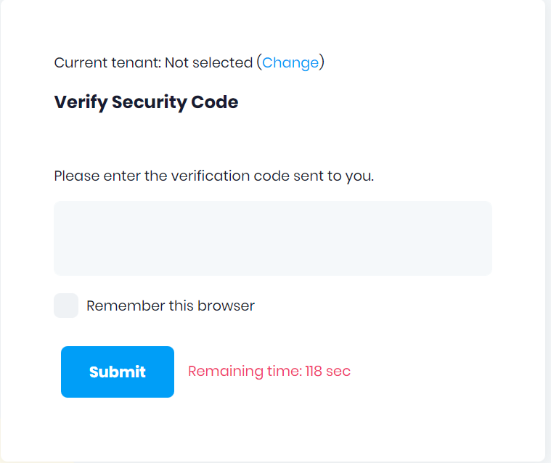Open tenant selection via the Change link
Image resolution: width=551 pixels, height=463 pixels.
[x=290, y=63]
